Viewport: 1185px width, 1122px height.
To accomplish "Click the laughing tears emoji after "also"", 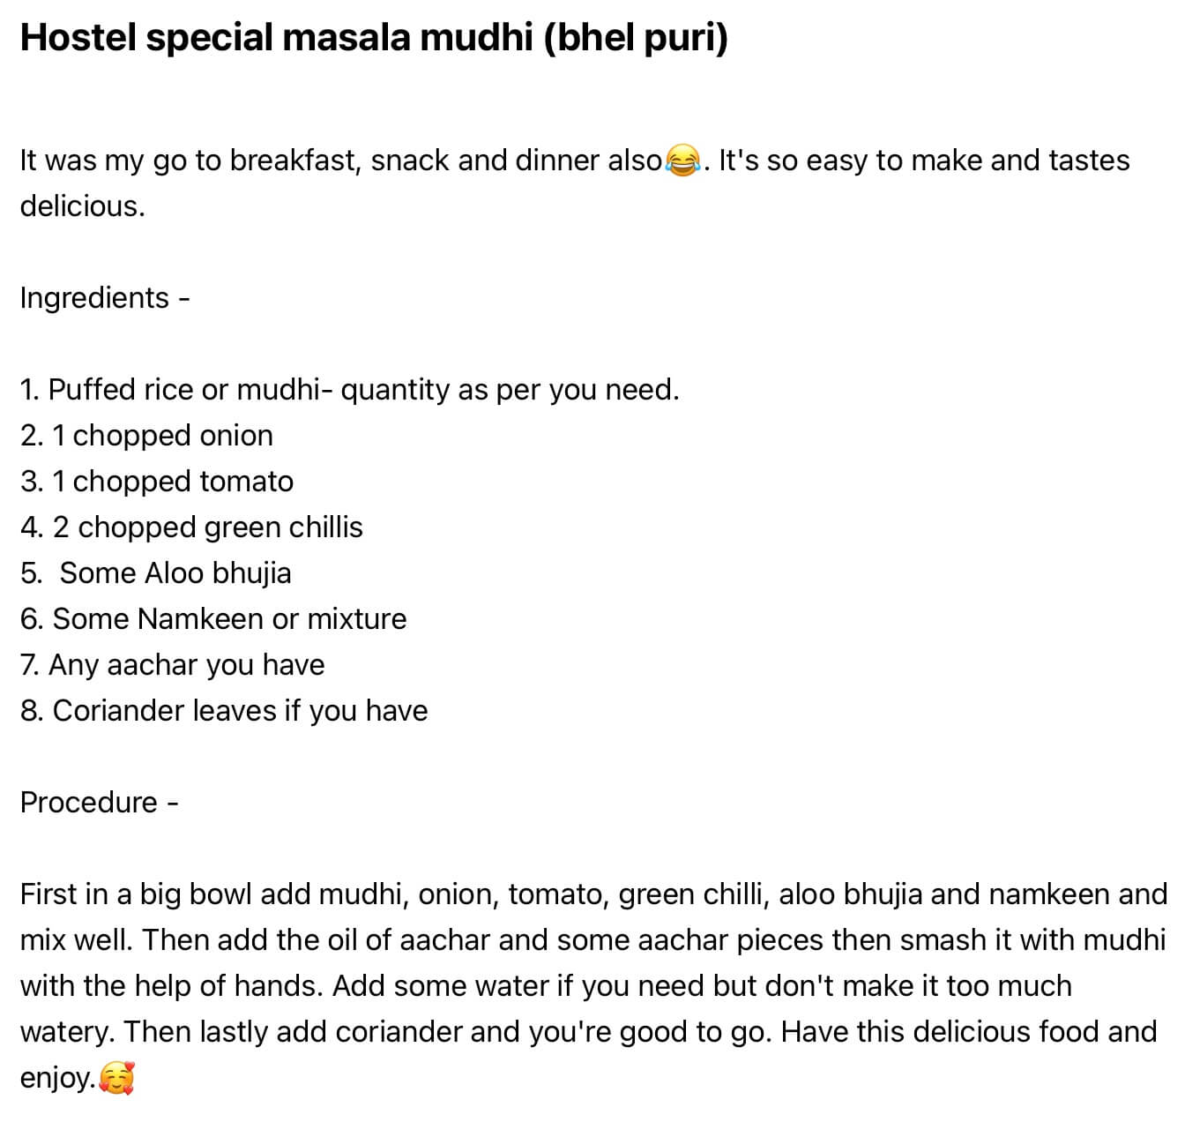I will [682, 161].
